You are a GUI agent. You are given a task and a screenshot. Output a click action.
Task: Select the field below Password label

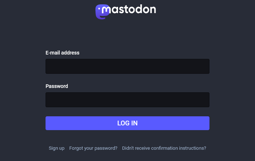point(127,100)
